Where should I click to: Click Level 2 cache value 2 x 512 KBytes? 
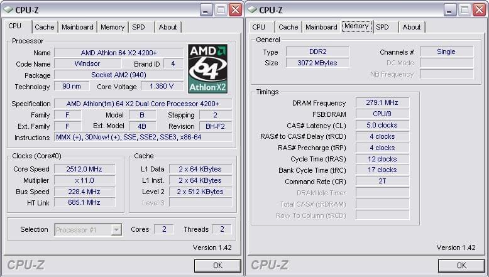(201, 192)
